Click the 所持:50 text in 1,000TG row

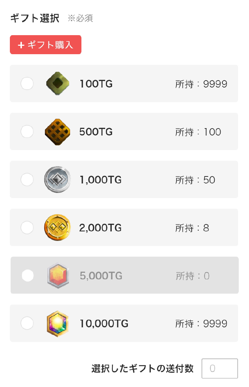(x=195, y=180)
